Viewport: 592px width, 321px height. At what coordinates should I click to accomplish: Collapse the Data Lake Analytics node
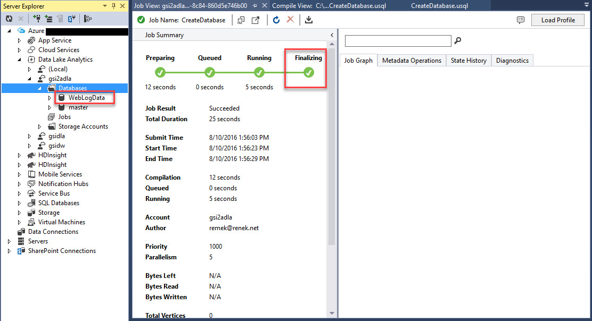pyautogui.click(x=20, y=60)
